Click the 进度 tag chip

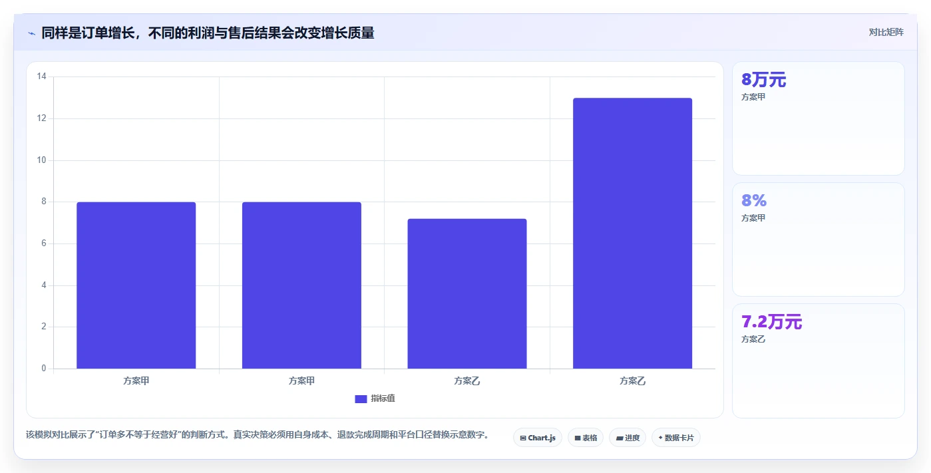pyautogui.click(x=628, y=438)
